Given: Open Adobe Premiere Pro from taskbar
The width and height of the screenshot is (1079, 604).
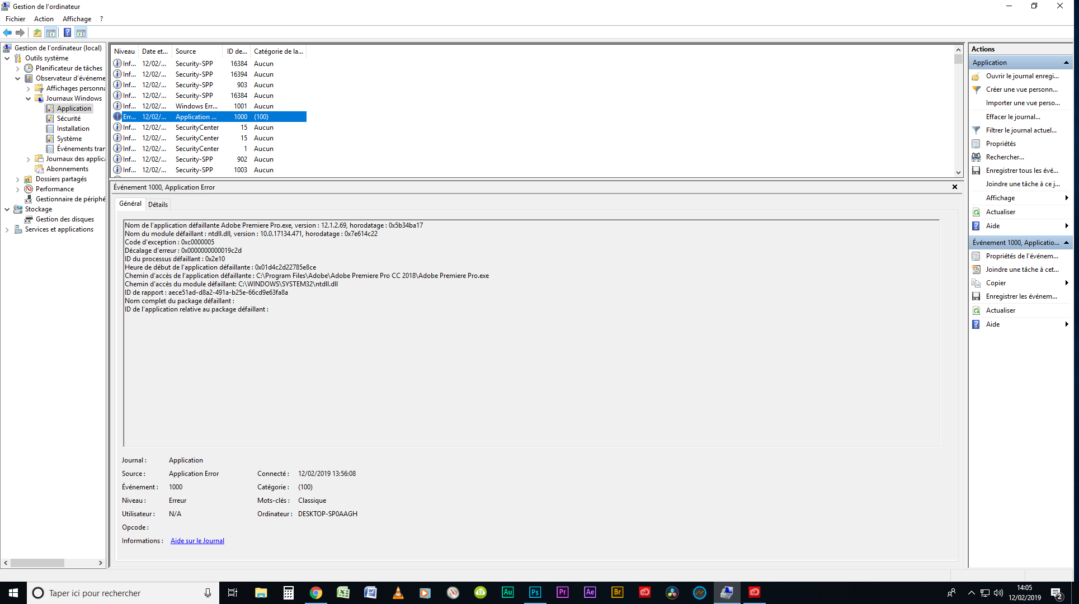Looking at the screenshot, I should pos(562,593).
